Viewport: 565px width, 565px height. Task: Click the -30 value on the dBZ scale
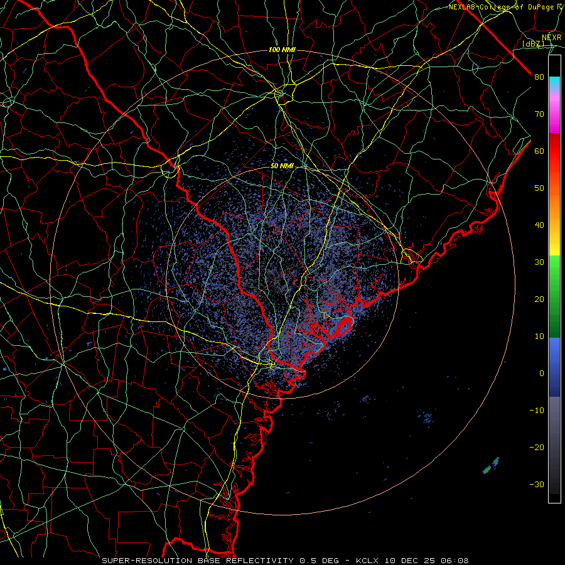click(537, 485)
